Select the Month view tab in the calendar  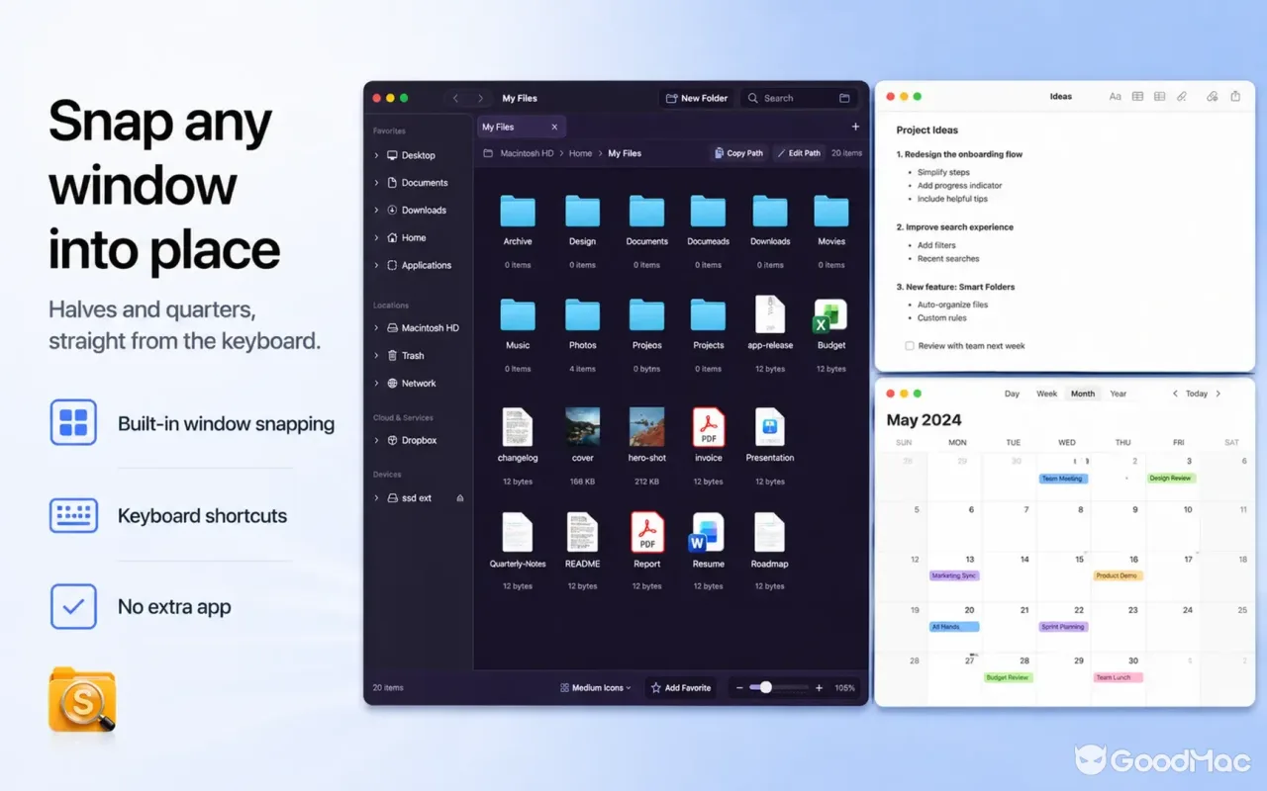pyautogui.click(x=1083, y=394)
